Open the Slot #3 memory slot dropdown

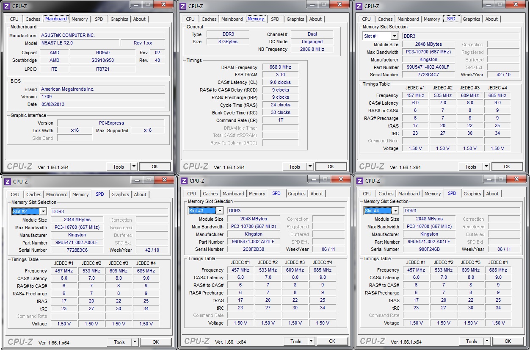click(x=220, y=211)
